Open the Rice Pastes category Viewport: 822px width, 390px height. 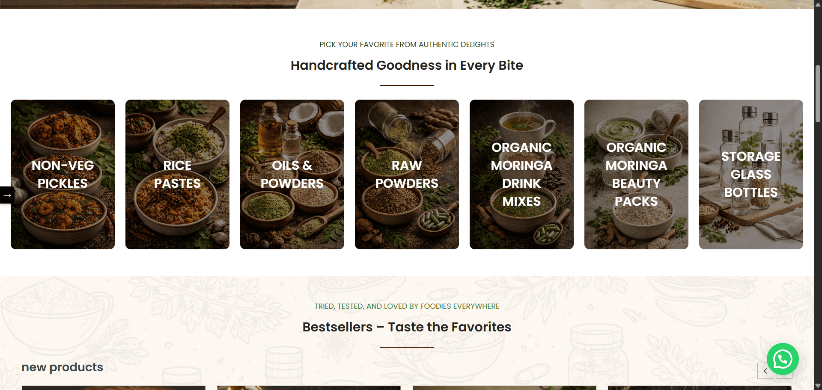coord(177,174)
